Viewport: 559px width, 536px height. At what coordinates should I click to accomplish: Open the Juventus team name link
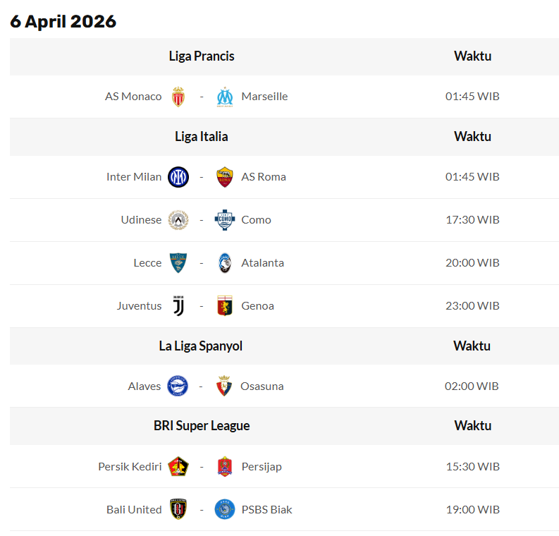(x=139, y=306)
